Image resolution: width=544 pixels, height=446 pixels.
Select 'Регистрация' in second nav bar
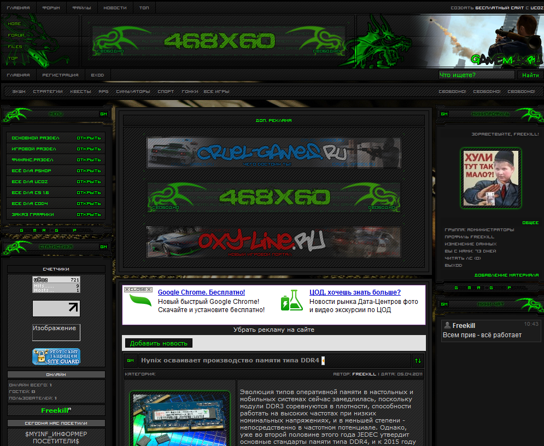coord(60,75)
